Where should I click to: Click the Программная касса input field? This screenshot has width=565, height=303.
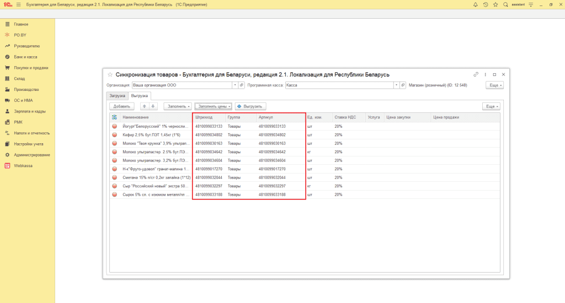339,85
